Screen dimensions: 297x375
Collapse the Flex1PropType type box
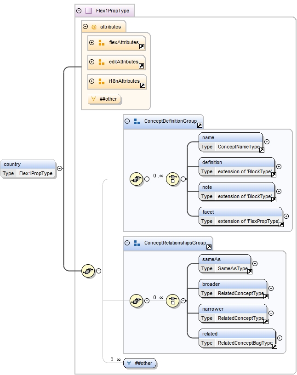(x=79, y=11)
